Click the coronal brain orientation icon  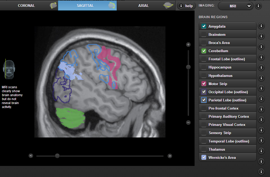(53, 5)
